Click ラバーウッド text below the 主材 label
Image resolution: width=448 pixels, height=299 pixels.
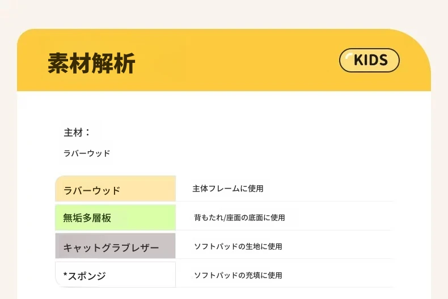87,153
